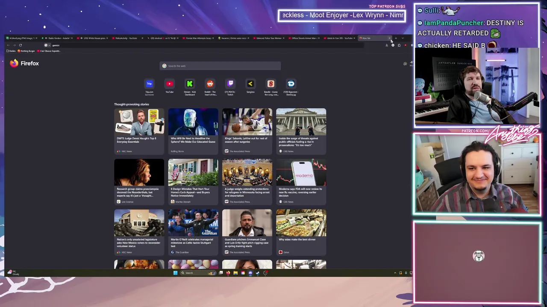The width and height of the screenshot is (547, 307).
Task: Open the 'Why sides make the best dinner' story
Action: (x=301, y=232)
